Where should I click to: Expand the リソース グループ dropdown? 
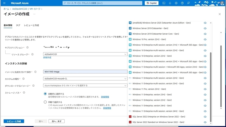[125, 54]
